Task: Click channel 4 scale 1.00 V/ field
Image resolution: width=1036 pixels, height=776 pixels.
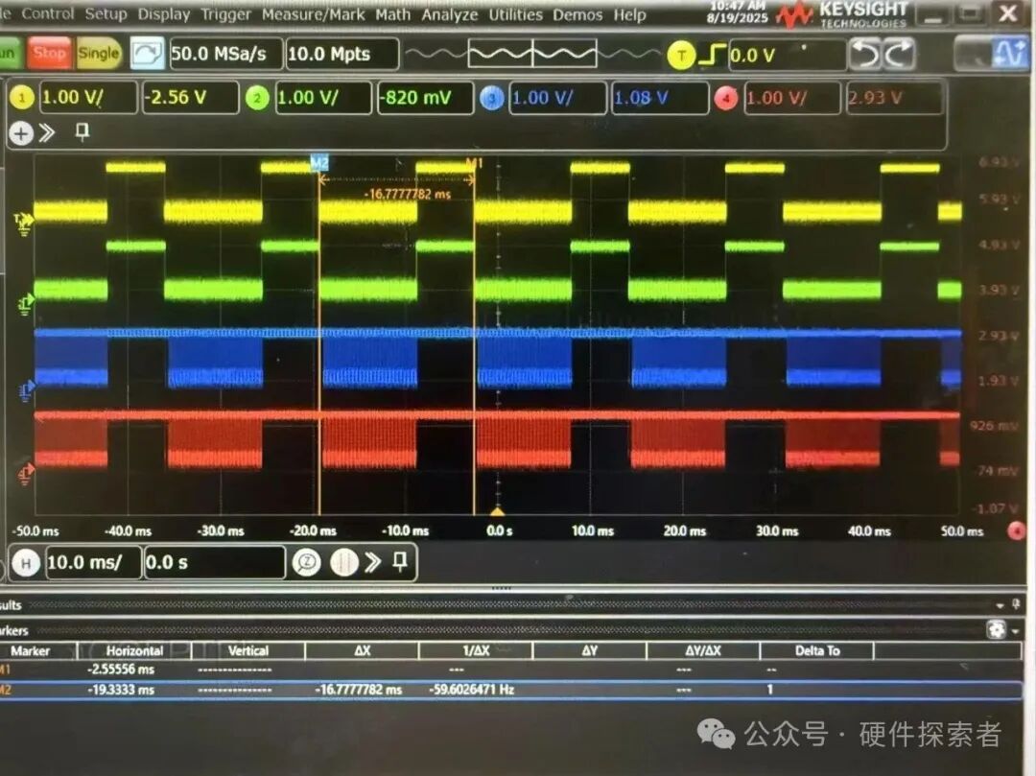Action: [792, 98]
